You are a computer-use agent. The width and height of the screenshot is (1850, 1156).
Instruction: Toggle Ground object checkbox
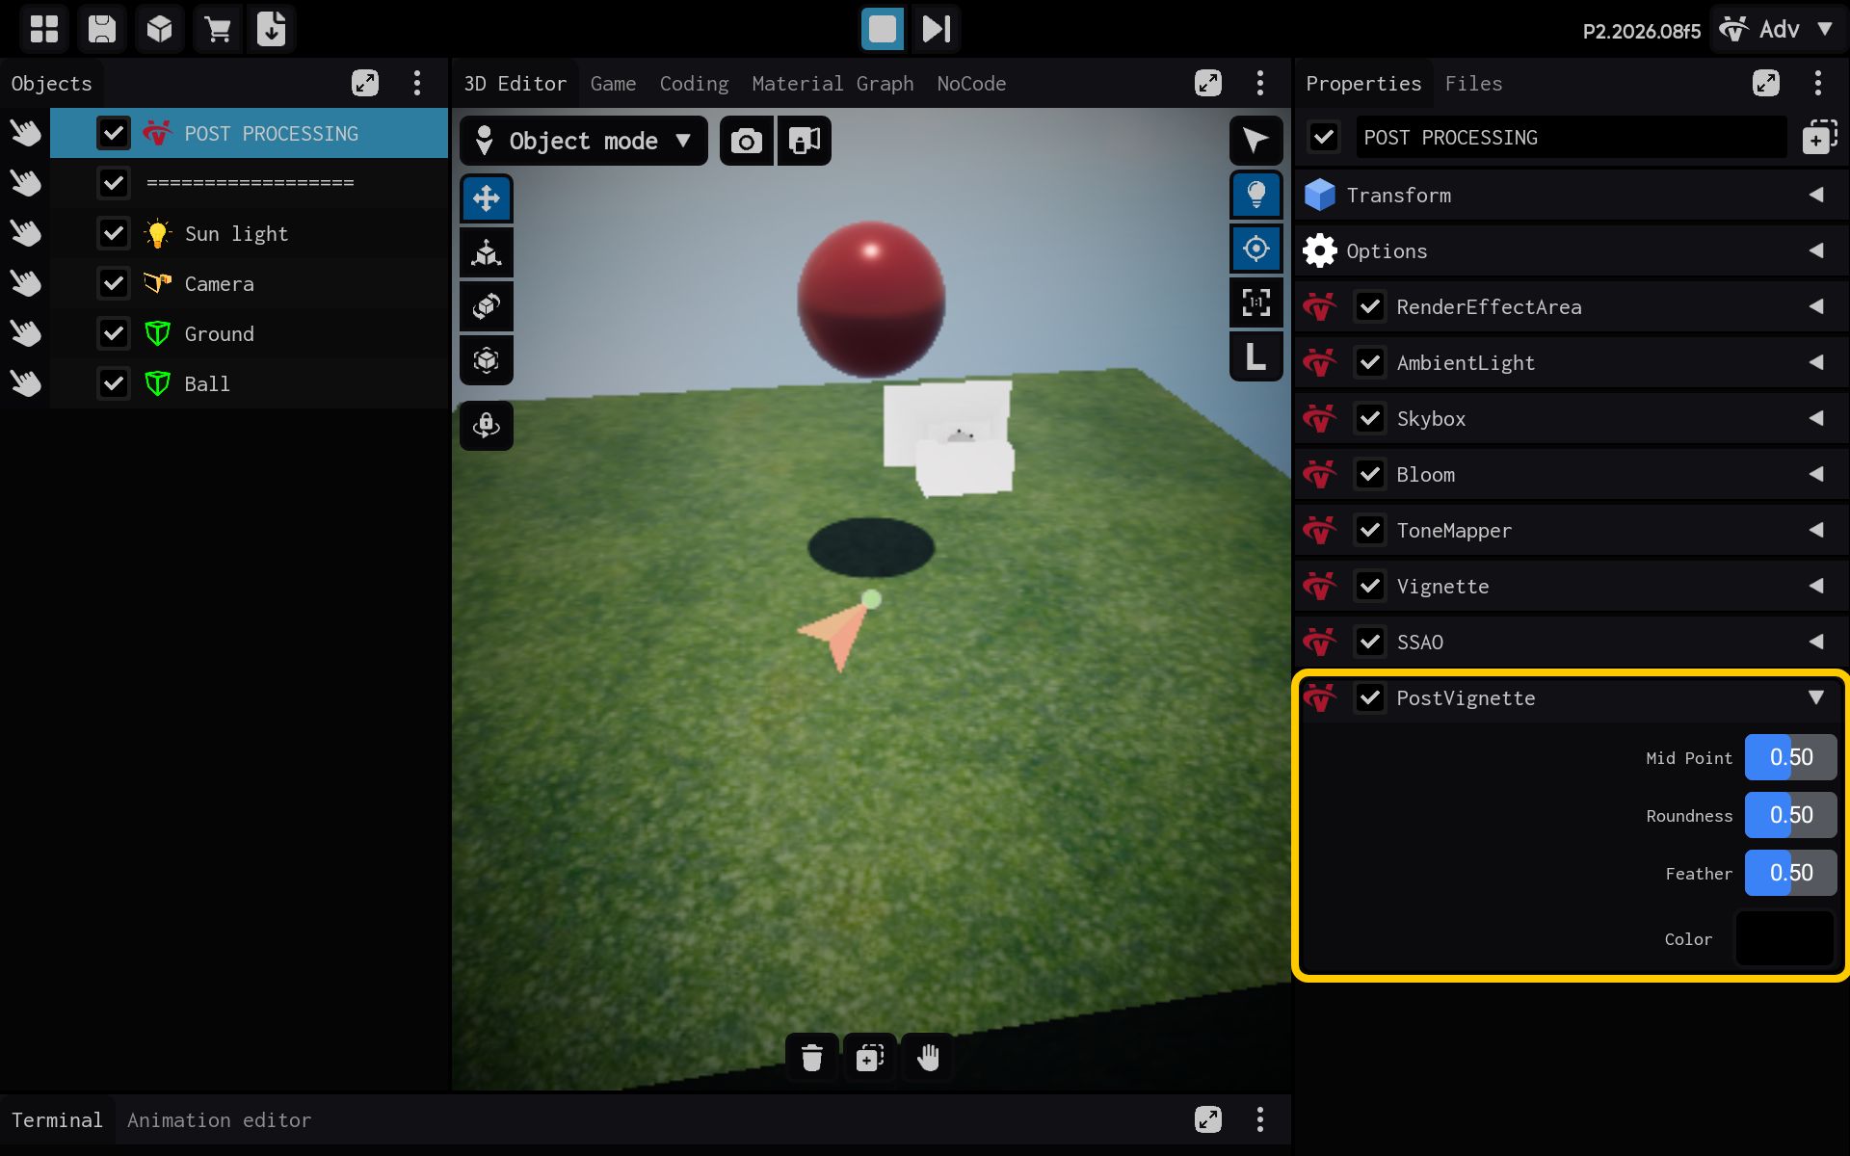click(114, 333)
